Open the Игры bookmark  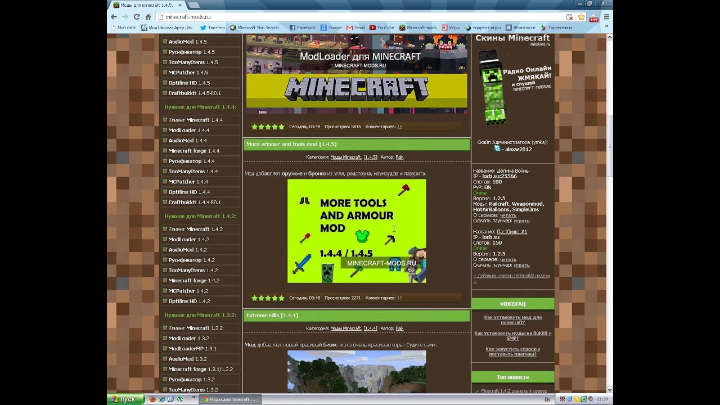point(451,28)
